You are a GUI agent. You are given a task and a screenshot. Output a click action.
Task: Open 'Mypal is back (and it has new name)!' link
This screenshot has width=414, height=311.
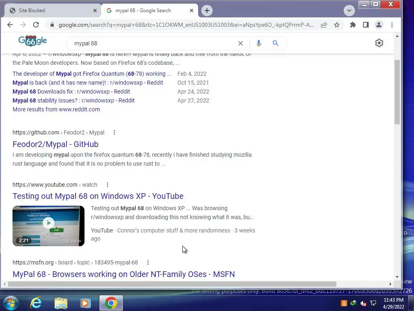88,83
